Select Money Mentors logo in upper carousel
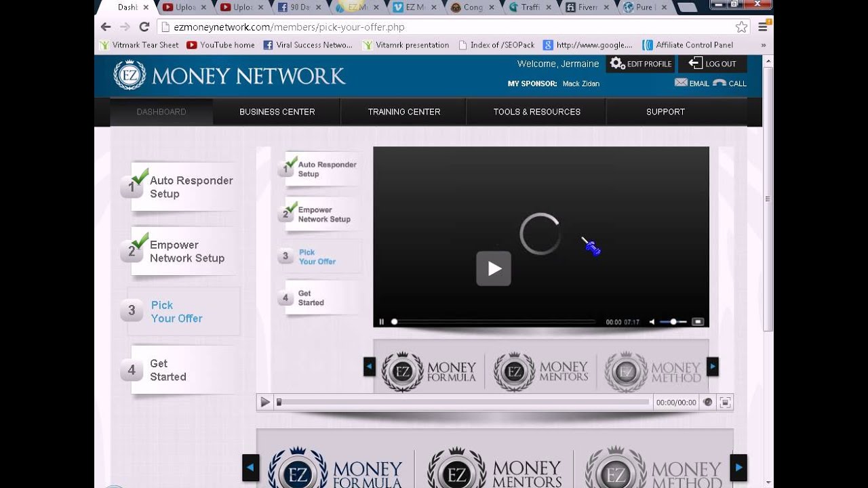868x488 pixels. 541,371
